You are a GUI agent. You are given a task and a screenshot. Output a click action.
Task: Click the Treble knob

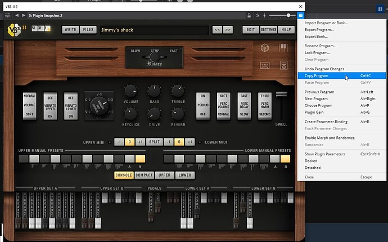(178, 91)
